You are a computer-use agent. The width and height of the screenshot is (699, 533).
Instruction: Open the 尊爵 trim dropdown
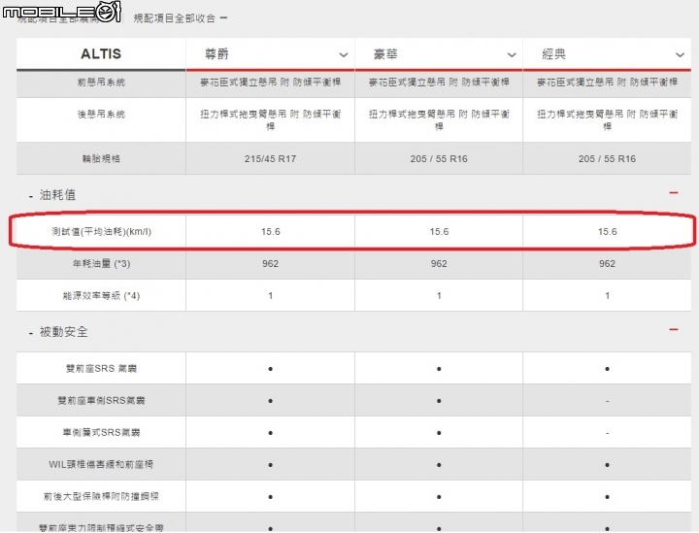(x=343, y=54)
